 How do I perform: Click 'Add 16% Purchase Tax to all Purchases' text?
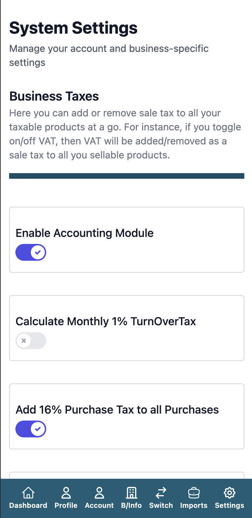coord(117,410)
